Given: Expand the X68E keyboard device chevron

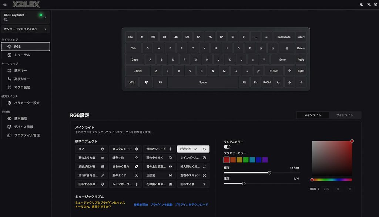Looking at the screenshot, I should point(45,17).
